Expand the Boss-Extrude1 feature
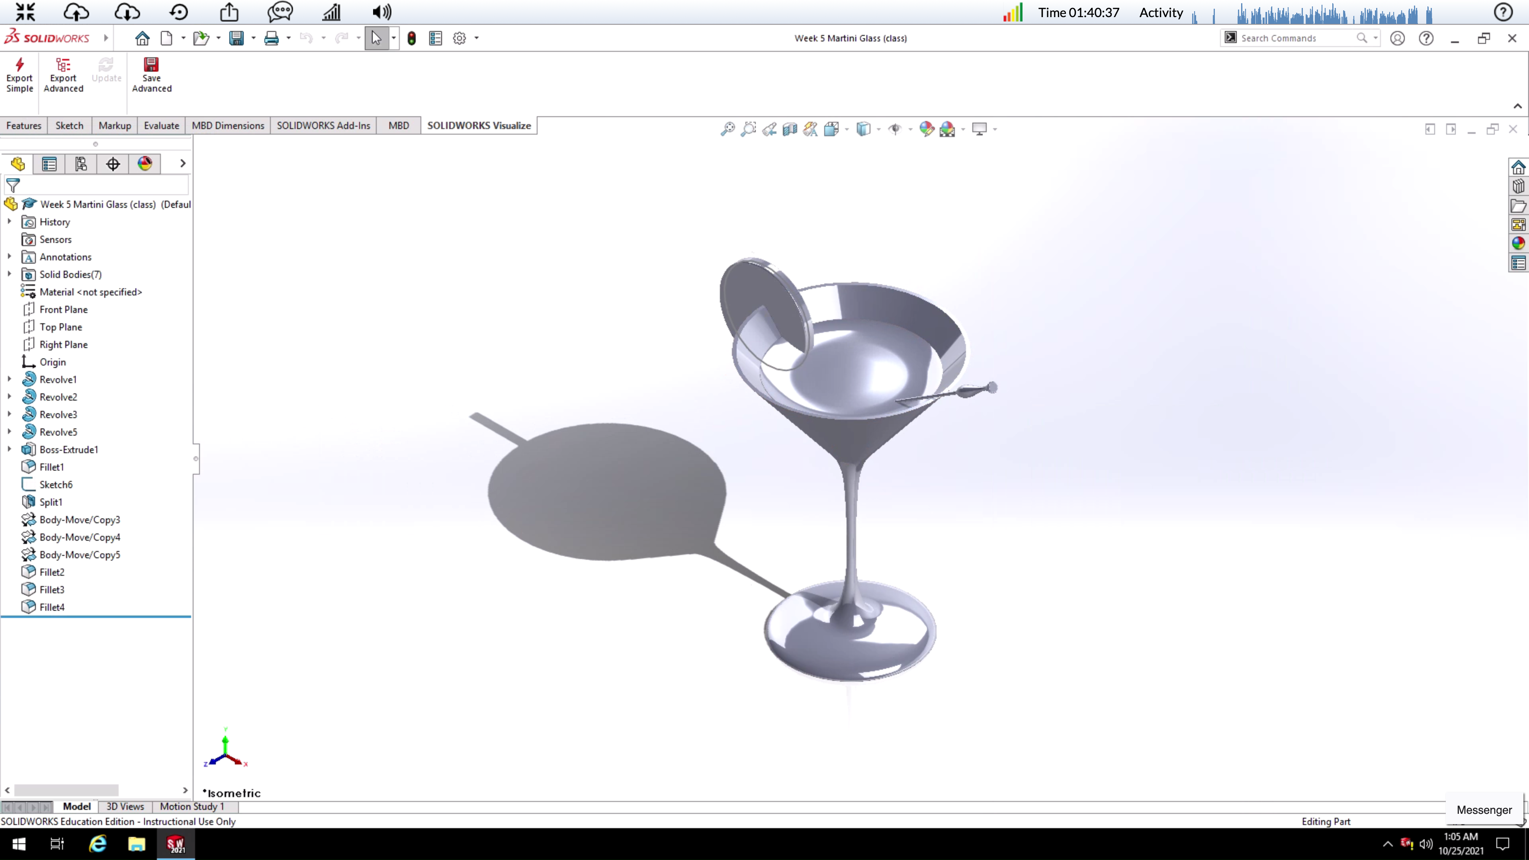The image size is (1529, 860). (10, 449)
